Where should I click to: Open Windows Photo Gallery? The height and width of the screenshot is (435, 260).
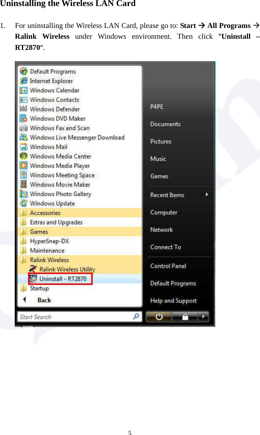[x=60, y=194]
